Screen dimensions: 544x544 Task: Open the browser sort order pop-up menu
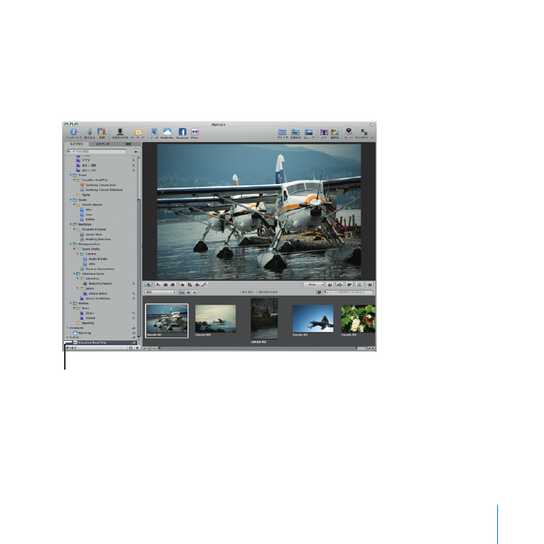pos(161,292)
